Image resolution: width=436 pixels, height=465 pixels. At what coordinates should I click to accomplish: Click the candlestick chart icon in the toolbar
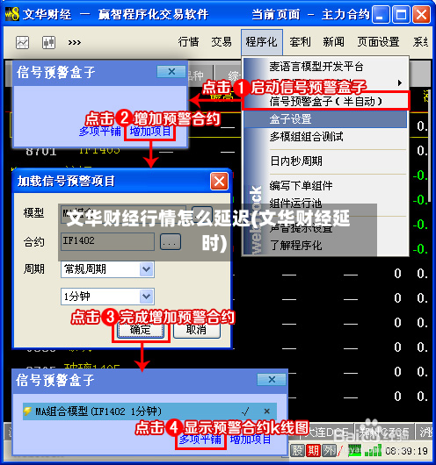(48, 43)
